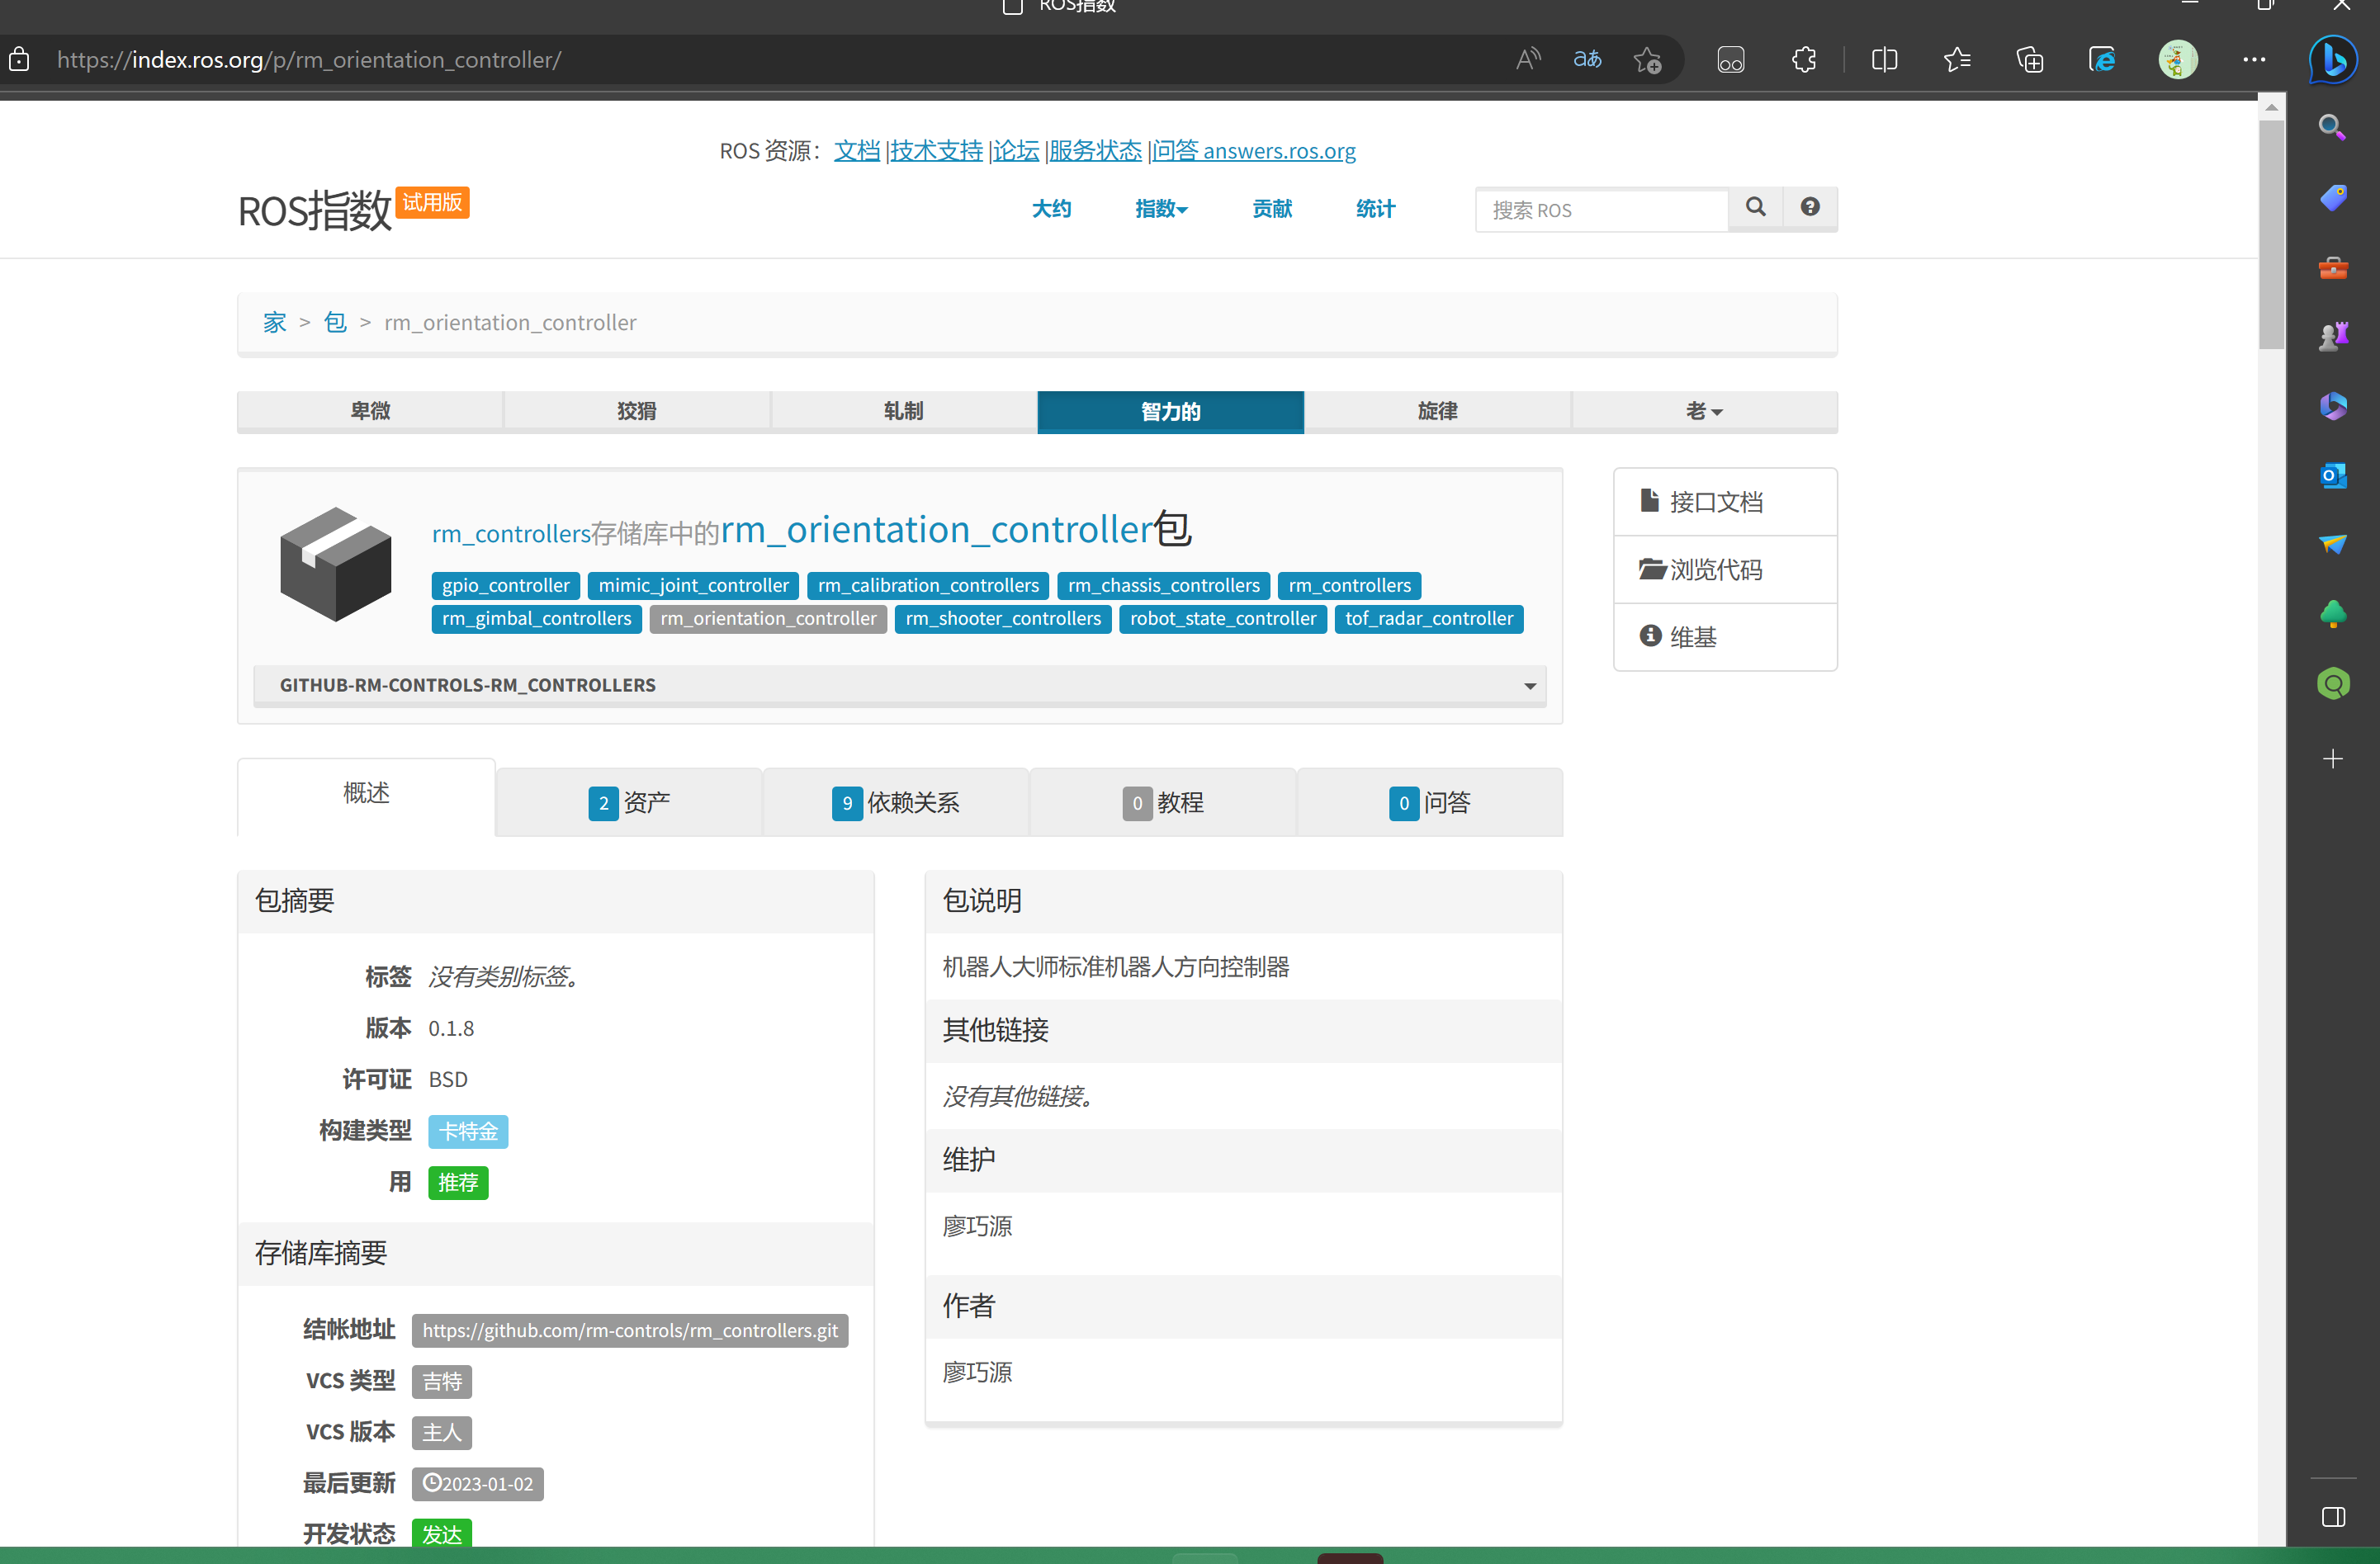This screenshot has width=2380, height=1564.
Task: Open the 指数 navigation dropdown
Action: pyautogui.click(x=1160, y=208)
